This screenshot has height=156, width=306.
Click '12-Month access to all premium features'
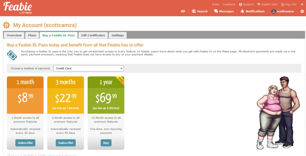coord(106,120)
